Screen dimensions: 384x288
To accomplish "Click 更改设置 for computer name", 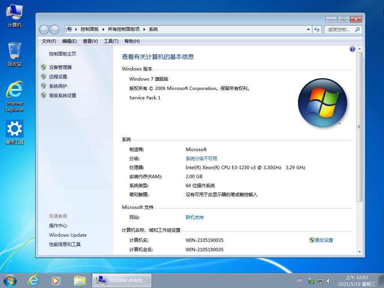I will click(x=324, y=240).
